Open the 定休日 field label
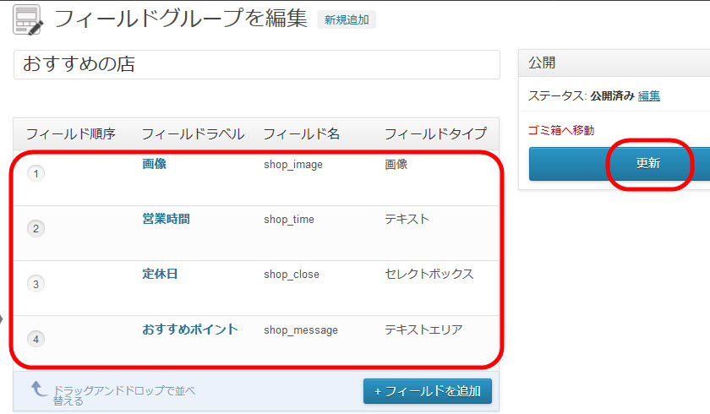This screenshot has width=710, height=414. 160,274
